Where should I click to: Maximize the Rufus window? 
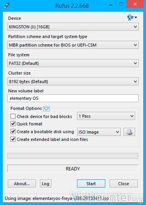121,4
